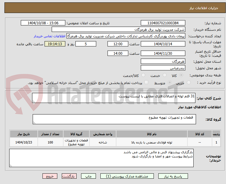Click the city field بندرعباس
The image size is (226, 184).
[x=163, y=68]
